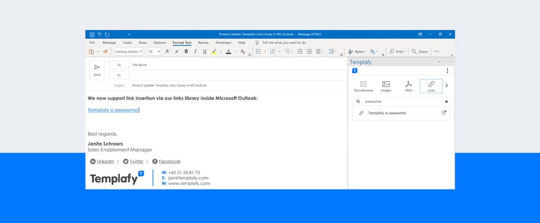
Task: Open font color dropdown arrow
Action: [235, 52]
